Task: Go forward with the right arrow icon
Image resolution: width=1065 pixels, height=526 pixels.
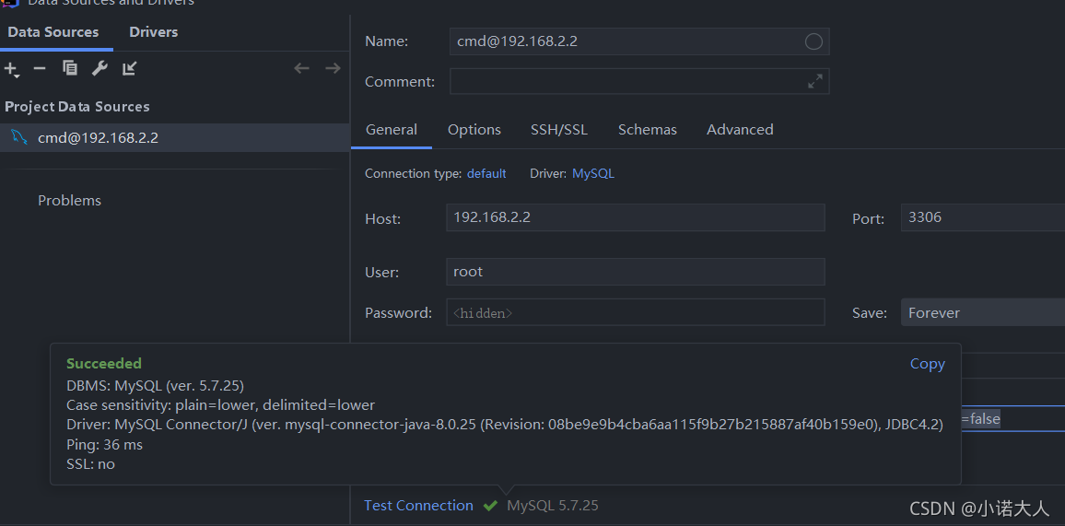Action: [x=333, y=68]
